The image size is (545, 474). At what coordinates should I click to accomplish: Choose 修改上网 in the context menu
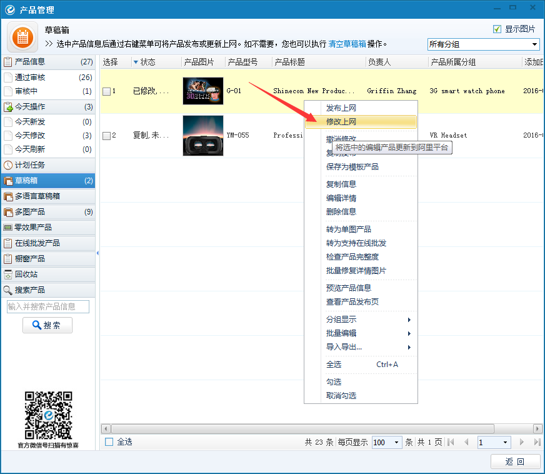click(341, 122)
